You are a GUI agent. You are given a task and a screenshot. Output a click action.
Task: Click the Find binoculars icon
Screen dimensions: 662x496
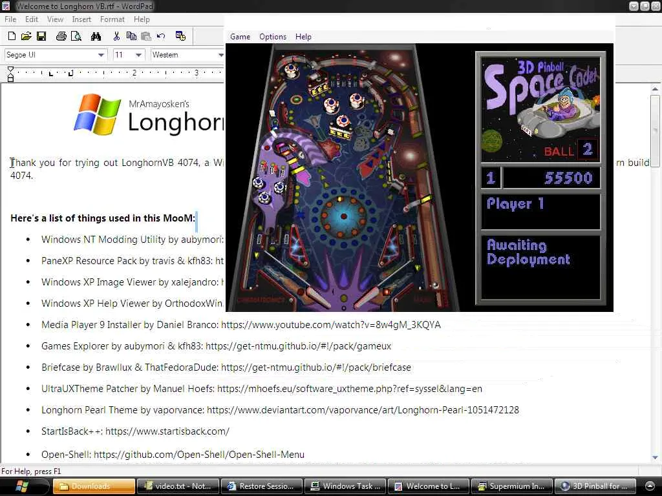point(96,36)
